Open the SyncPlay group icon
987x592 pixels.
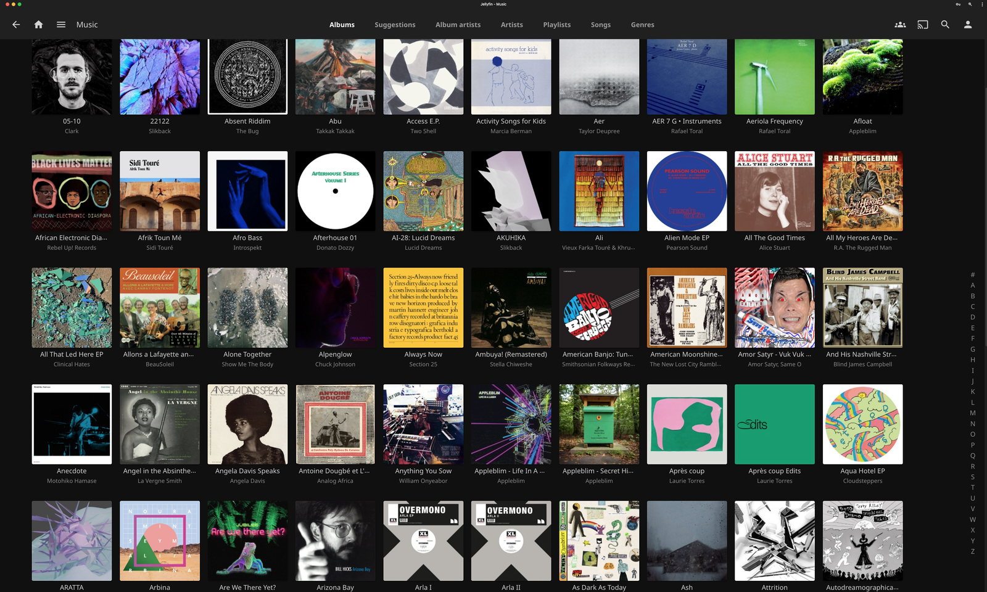pyautogui.click(x=900, y=25)
